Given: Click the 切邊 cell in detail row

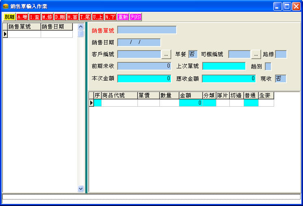Looking at the screenshot, I should click(x=237, y=103).
